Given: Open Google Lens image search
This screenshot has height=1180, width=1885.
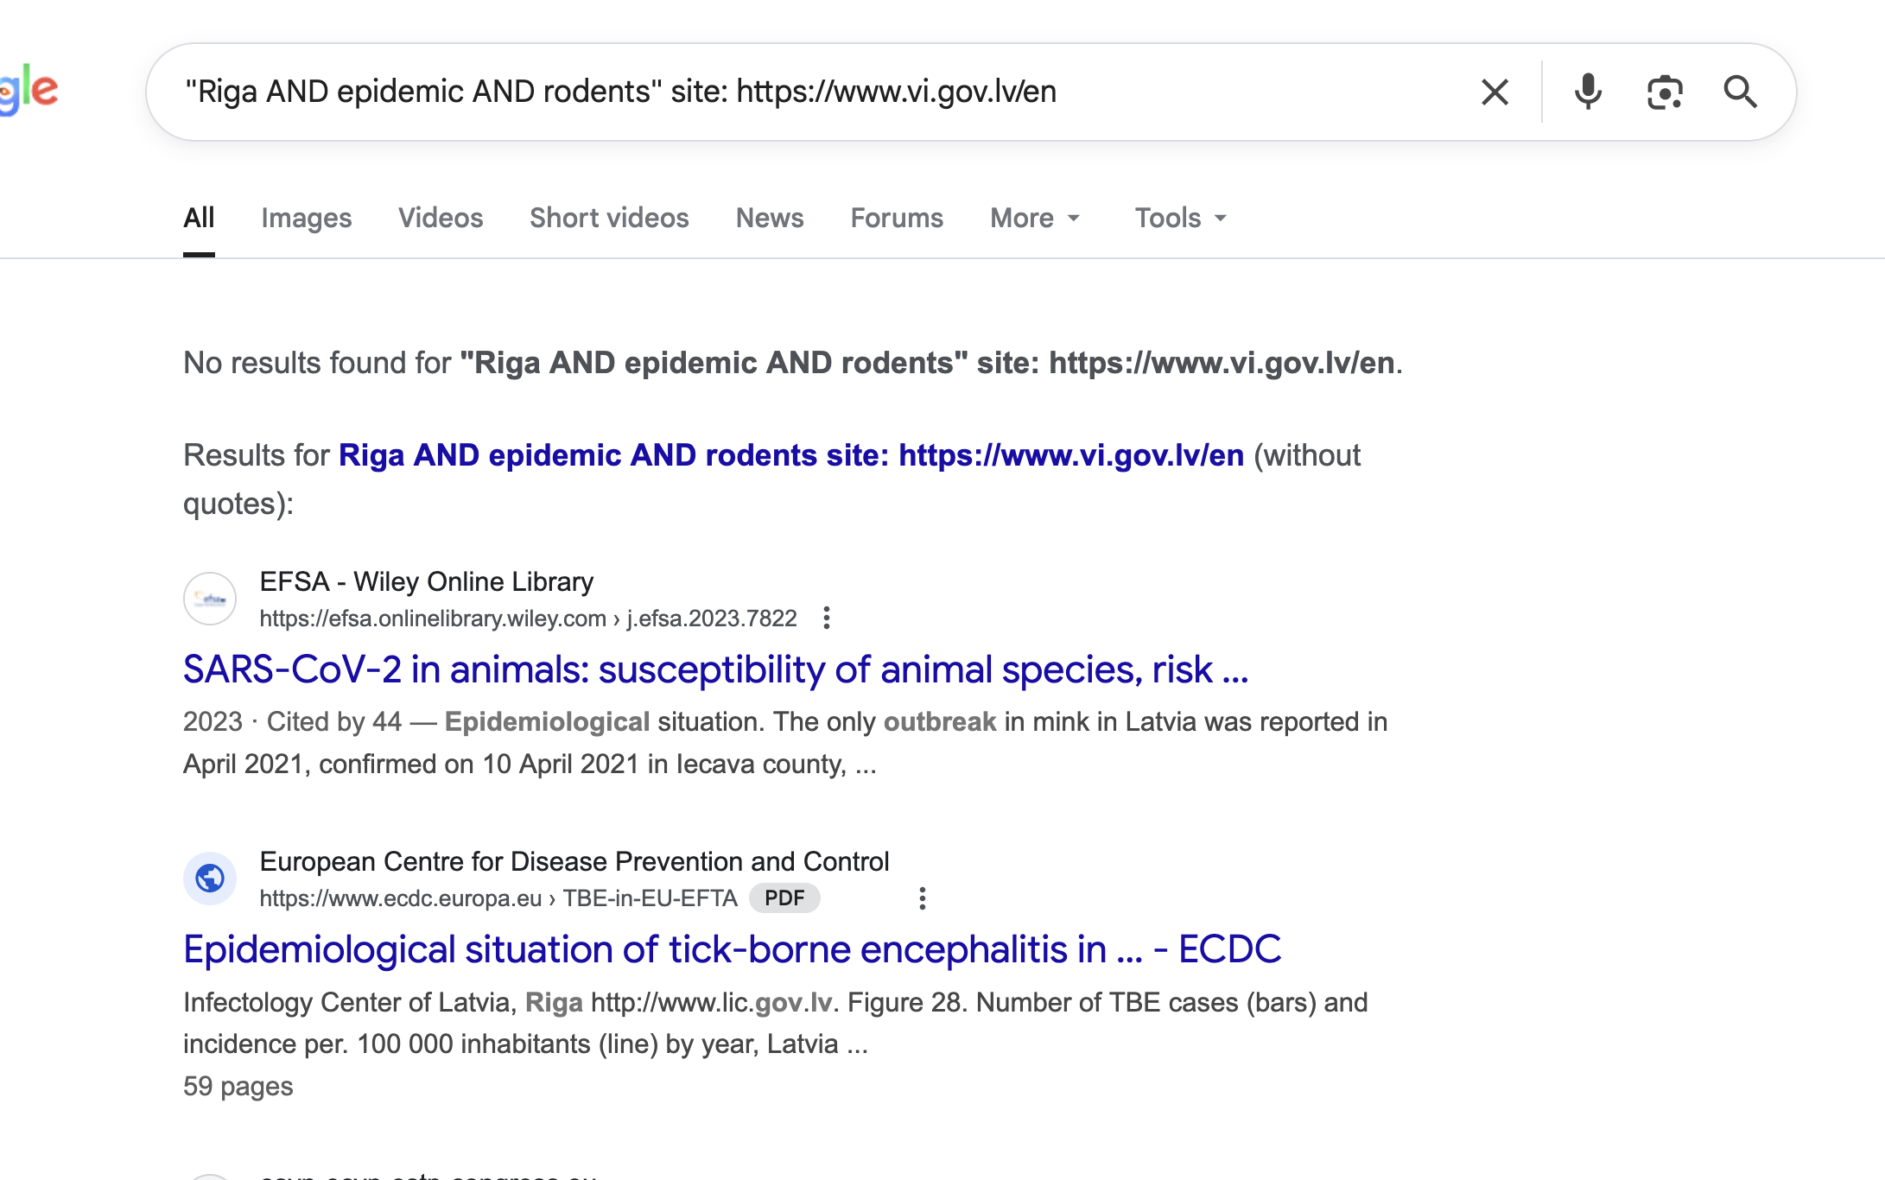Looking at the screenshot, I should tap(1664, 91).
